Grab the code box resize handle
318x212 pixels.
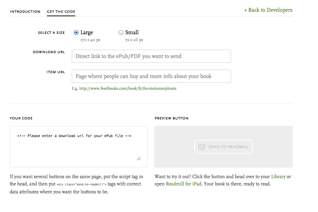(x=139, y=158)
